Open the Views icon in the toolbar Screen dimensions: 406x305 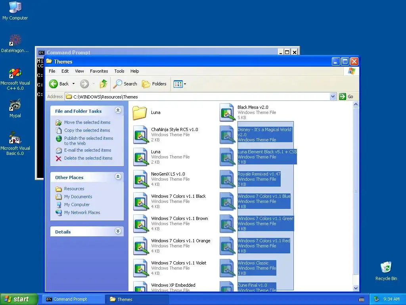[x=178, y=84]
